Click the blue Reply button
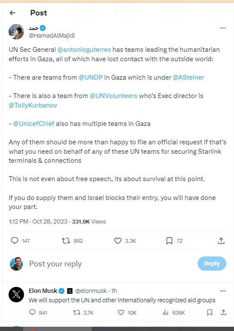This screenshot has height=331, width=234. coord(212,263)
